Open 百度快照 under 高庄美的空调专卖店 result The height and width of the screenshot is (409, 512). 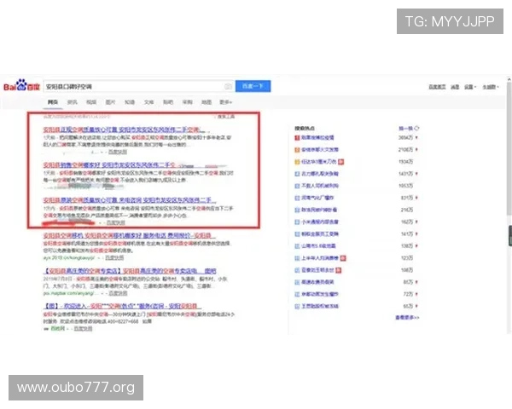pyautogui.click(x=118, y=293)
